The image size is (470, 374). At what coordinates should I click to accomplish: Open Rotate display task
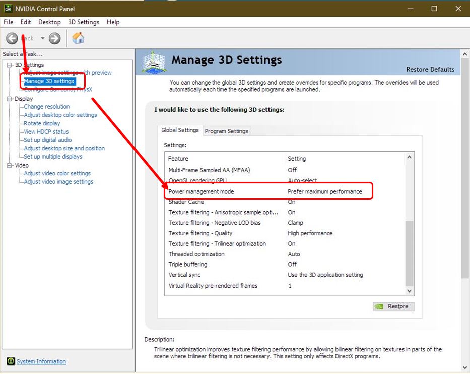42,123
